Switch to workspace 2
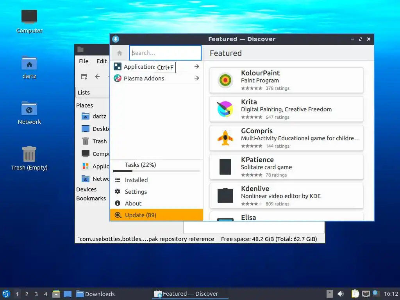400x300 pixels. coord(27,294)
